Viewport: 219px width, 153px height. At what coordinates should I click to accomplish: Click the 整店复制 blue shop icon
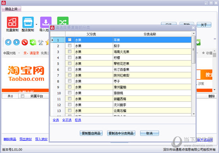28,22
